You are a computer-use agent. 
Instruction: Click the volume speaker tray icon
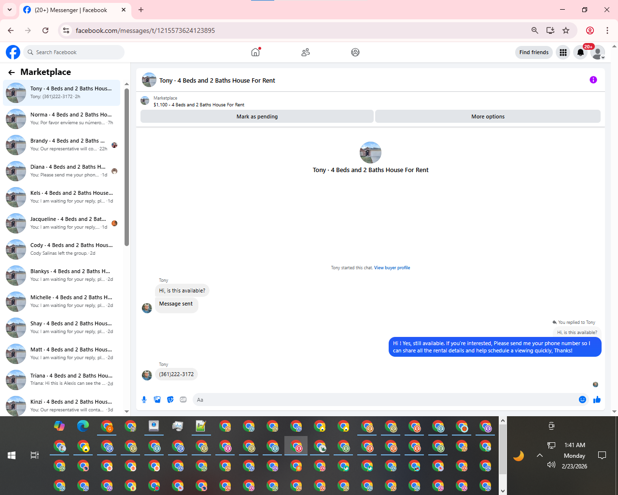coord(551,465)
